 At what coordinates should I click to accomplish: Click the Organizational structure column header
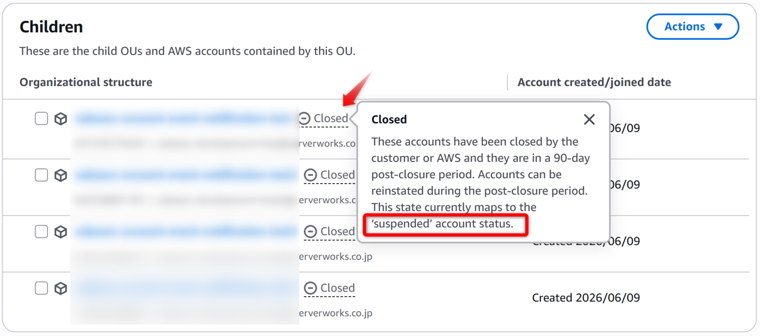pos(86,82)
